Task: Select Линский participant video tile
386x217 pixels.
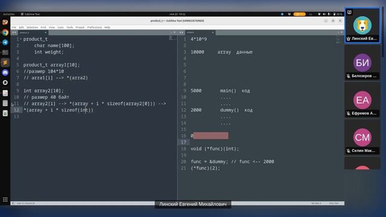Action: coord(362,25)
